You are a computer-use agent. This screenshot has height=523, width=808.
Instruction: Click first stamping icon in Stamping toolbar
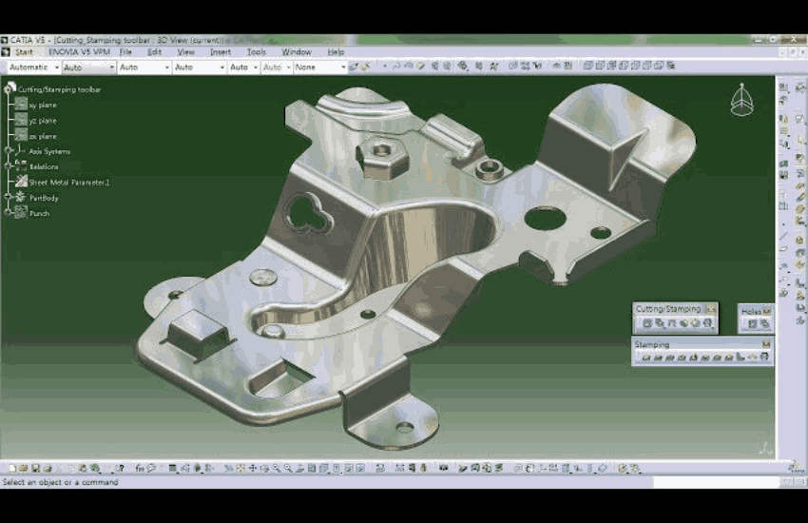[646, 358]
